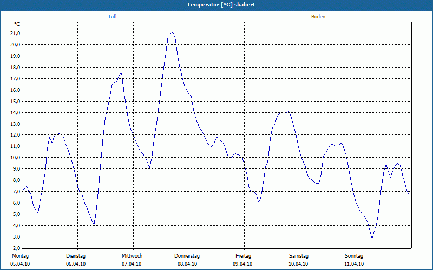Click the date 05.04.10

(20, 264)
